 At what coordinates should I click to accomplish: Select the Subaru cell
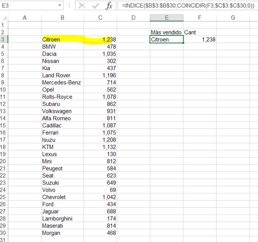tap(62, 104)
